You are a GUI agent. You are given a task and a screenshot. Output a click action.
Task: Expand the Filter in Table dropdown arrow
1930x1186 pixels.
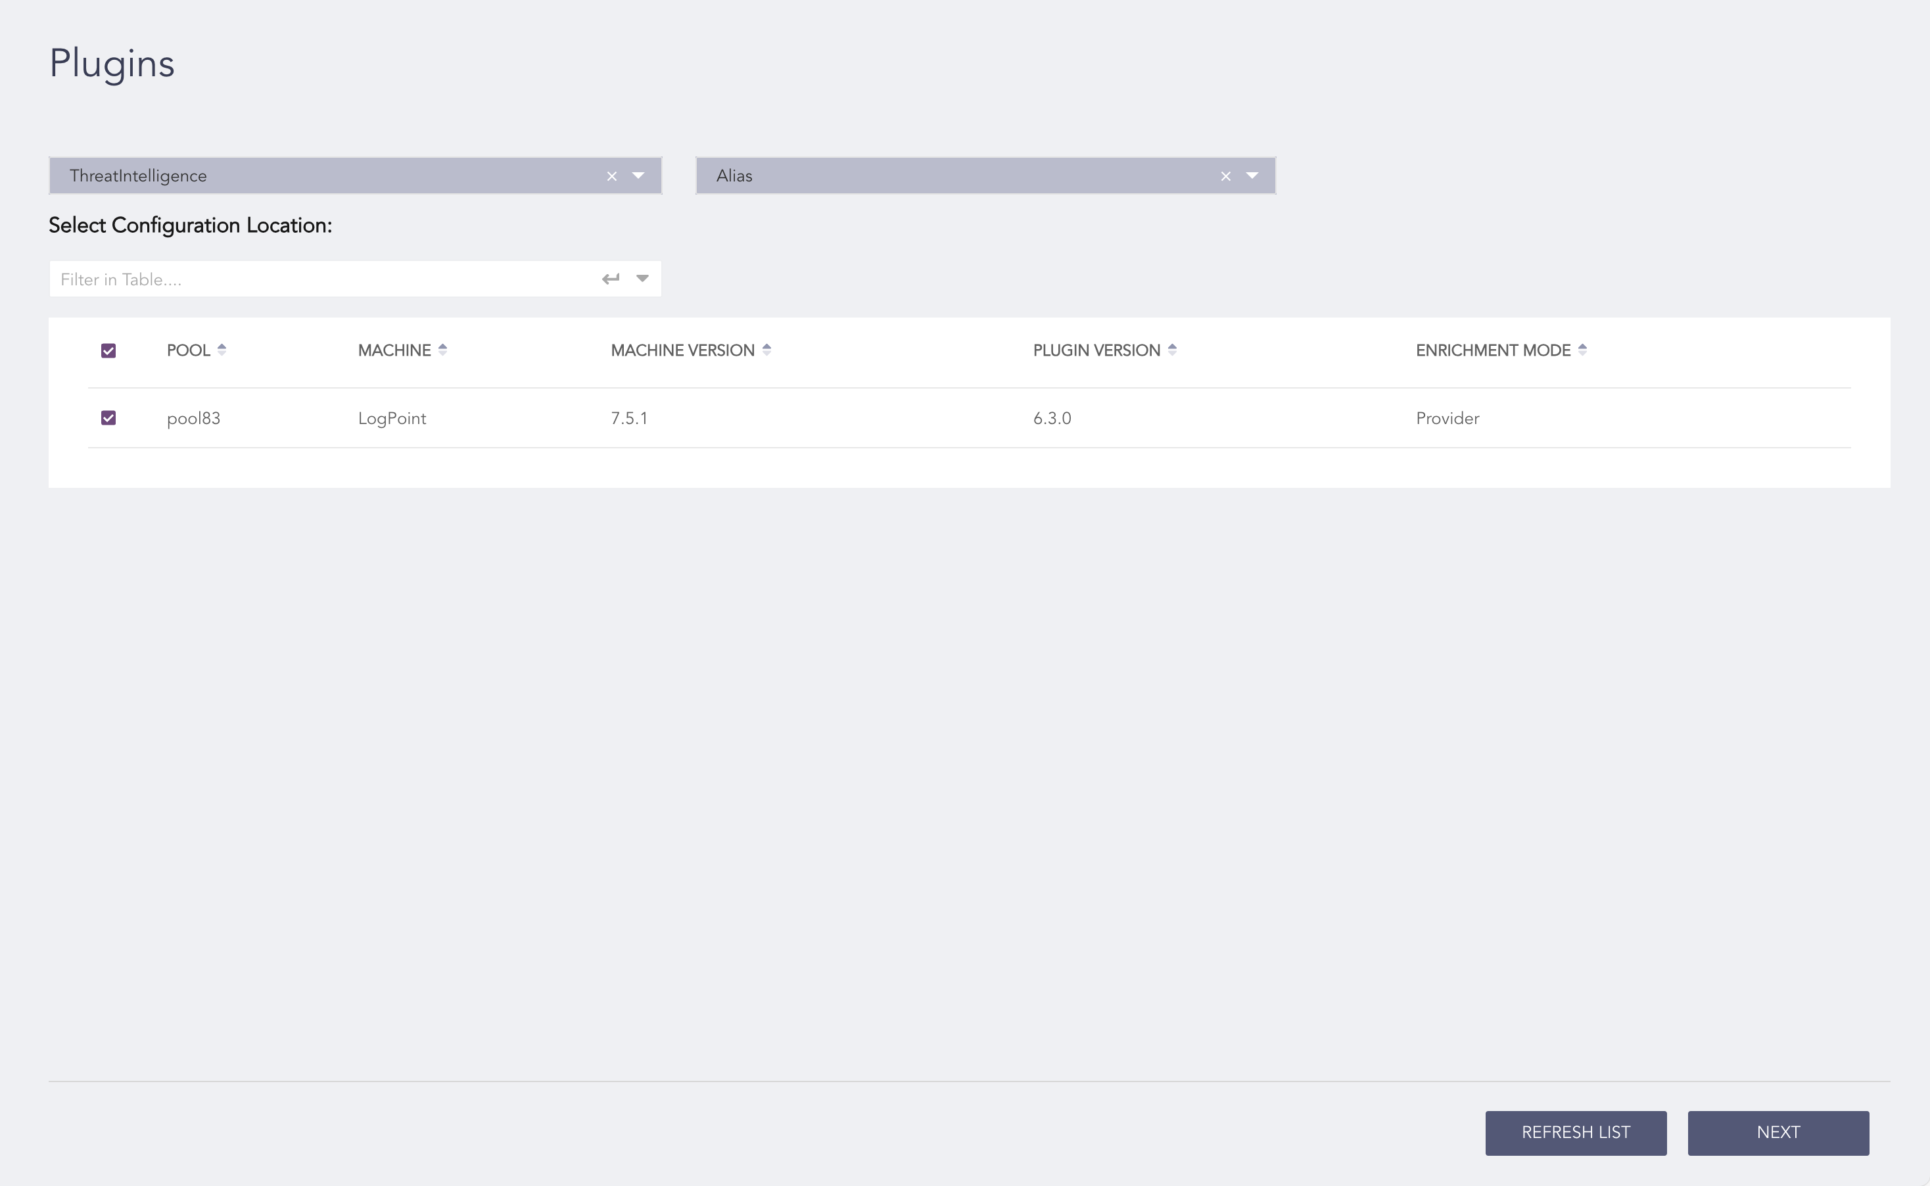tap(642, 279)
